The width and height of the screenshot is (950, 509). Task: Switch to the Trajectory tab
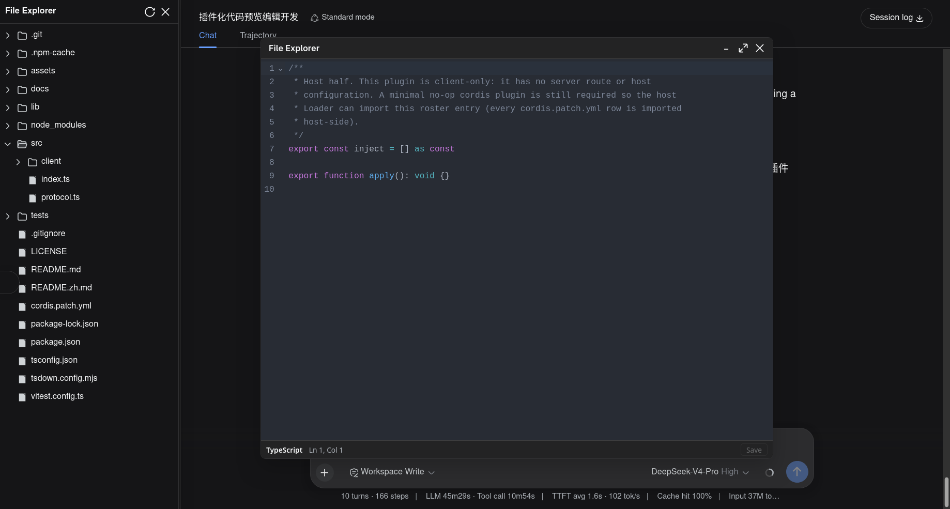pos(258,35)
